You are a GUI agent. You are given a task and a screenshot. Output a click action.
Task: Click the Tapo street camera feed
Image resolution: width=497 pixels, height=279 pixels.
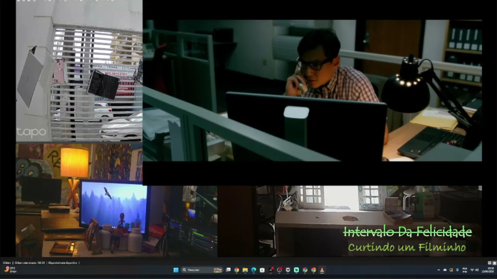79,71
